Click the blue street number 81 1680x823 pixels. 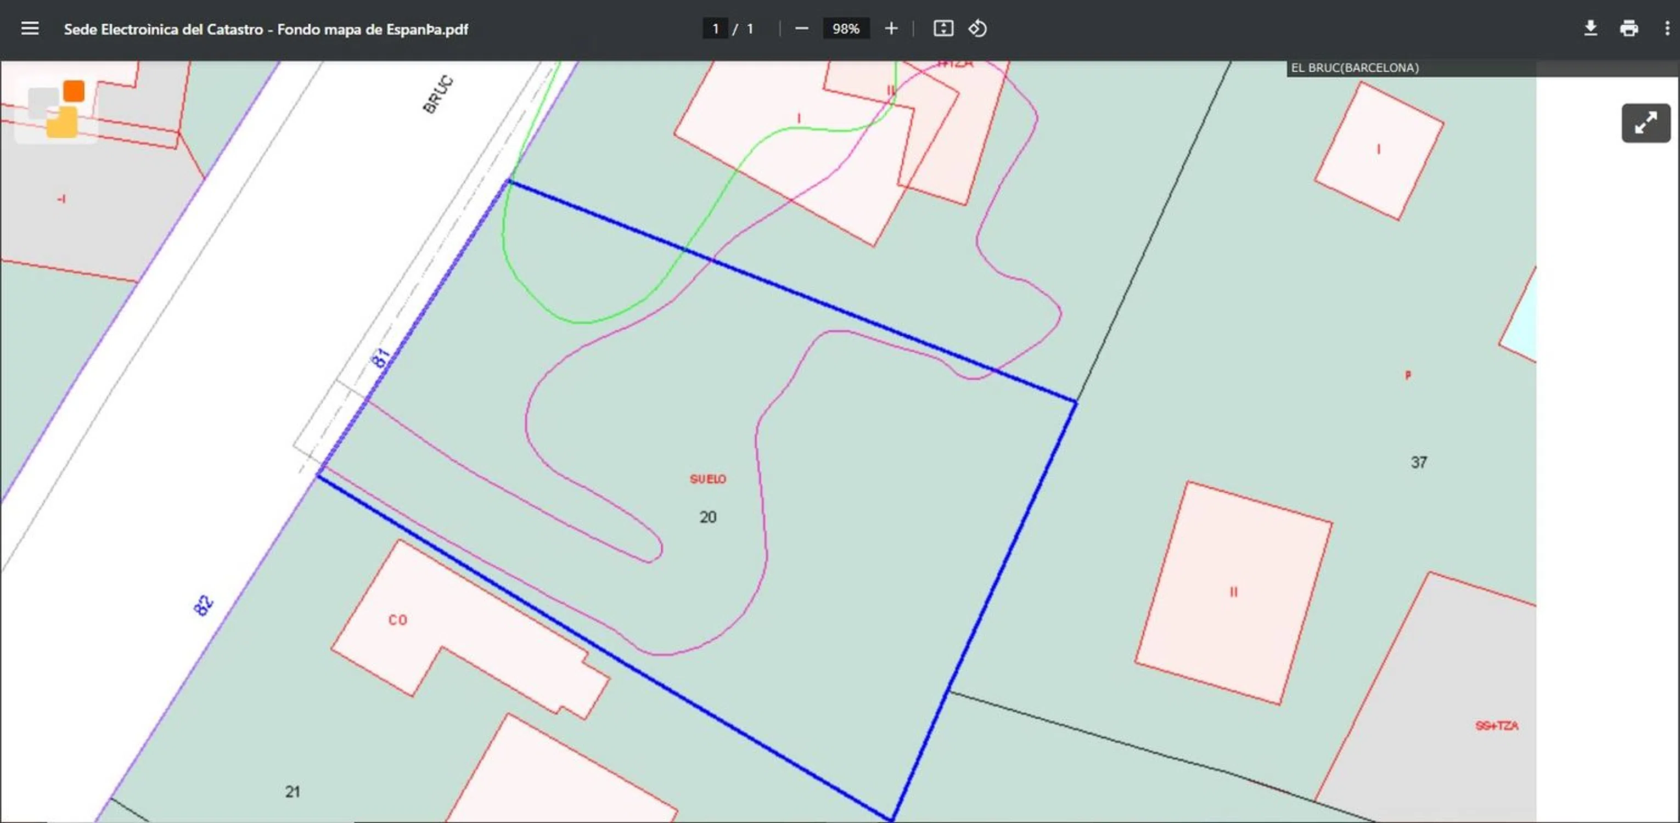[x=381, y=357]
